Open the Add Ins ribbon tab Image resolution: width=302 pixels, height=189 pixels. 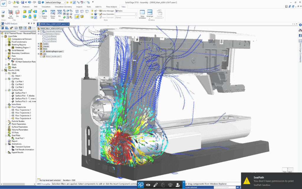point(99,7)
